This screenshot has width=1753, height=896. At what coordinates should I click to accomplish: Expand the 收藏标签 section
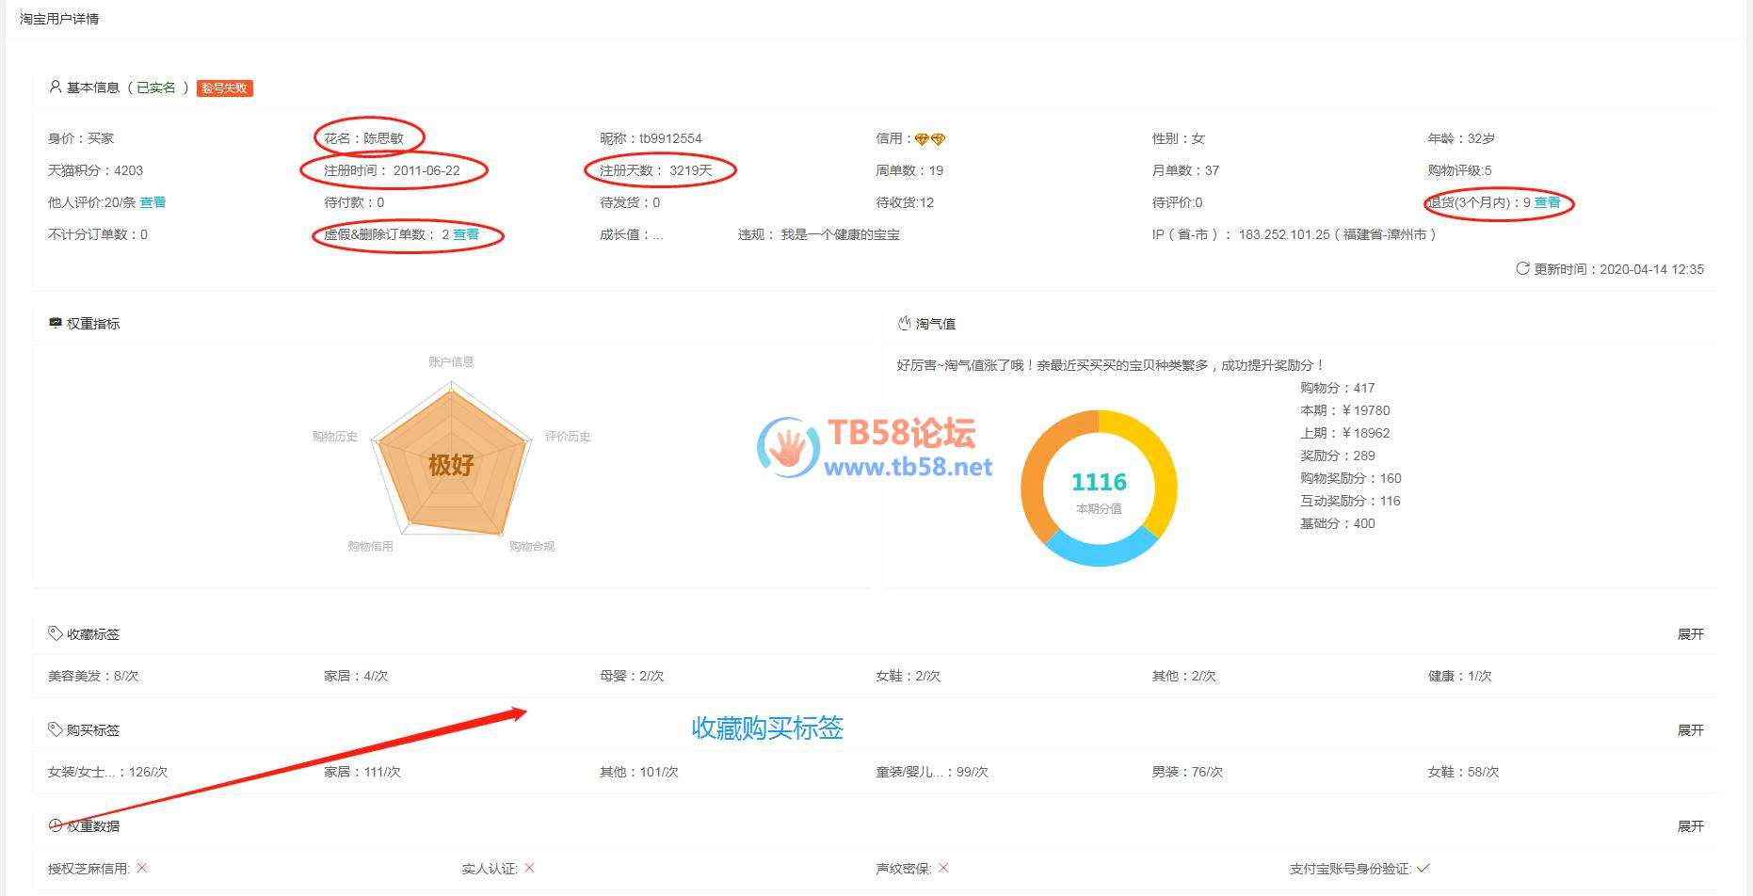tap(1691, 634)
